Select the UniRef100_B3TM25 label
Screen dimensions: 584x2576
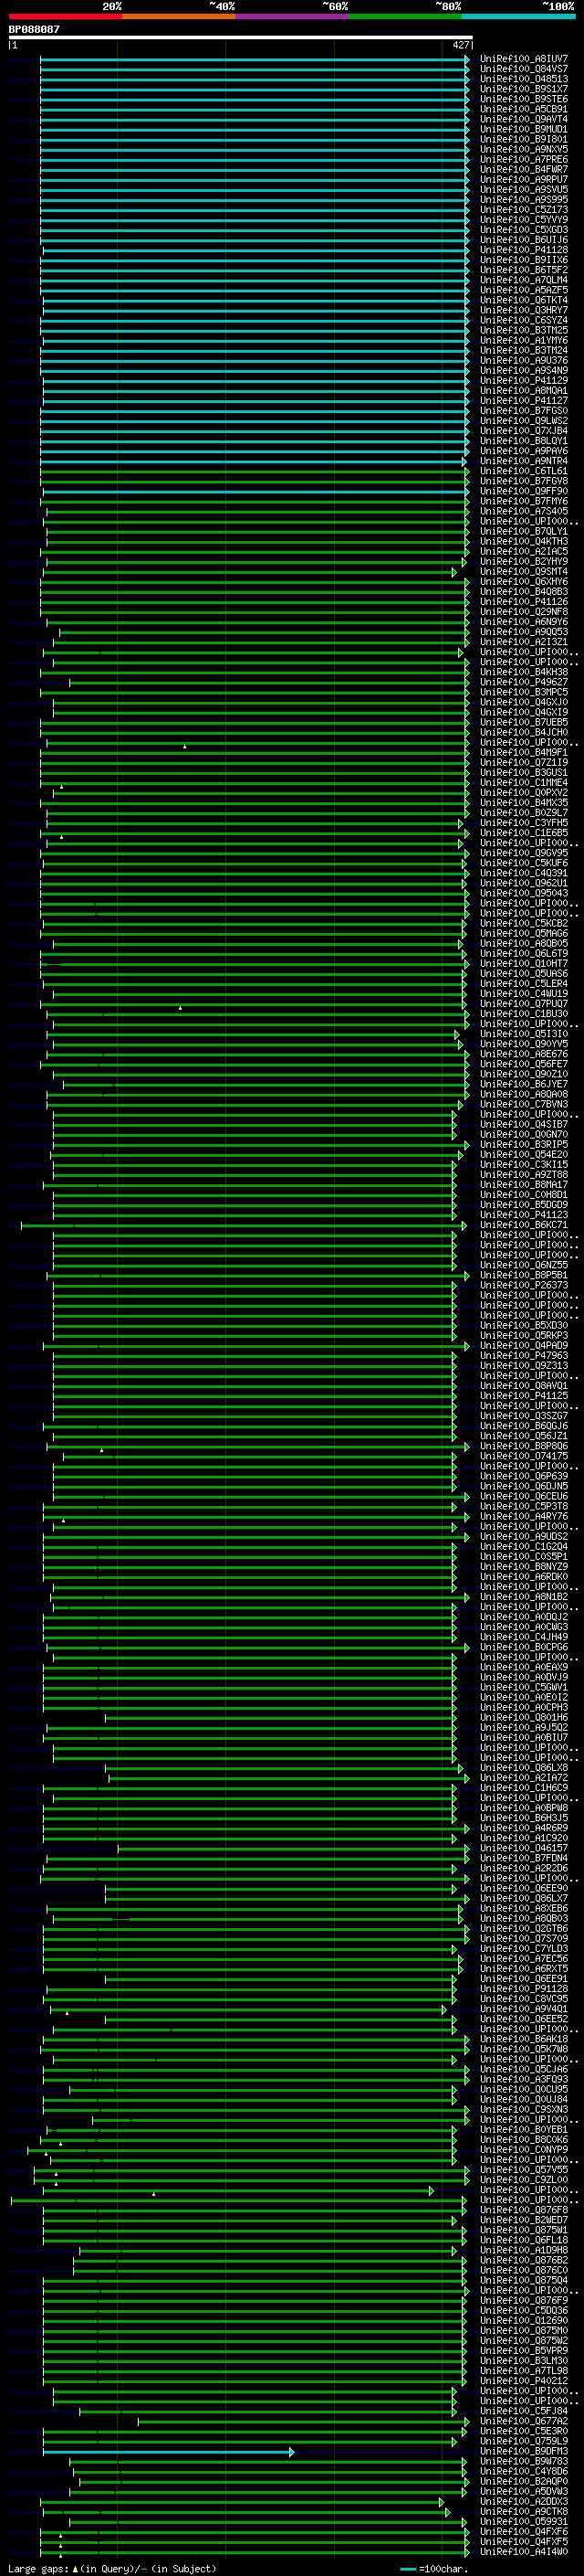(523, 330)
